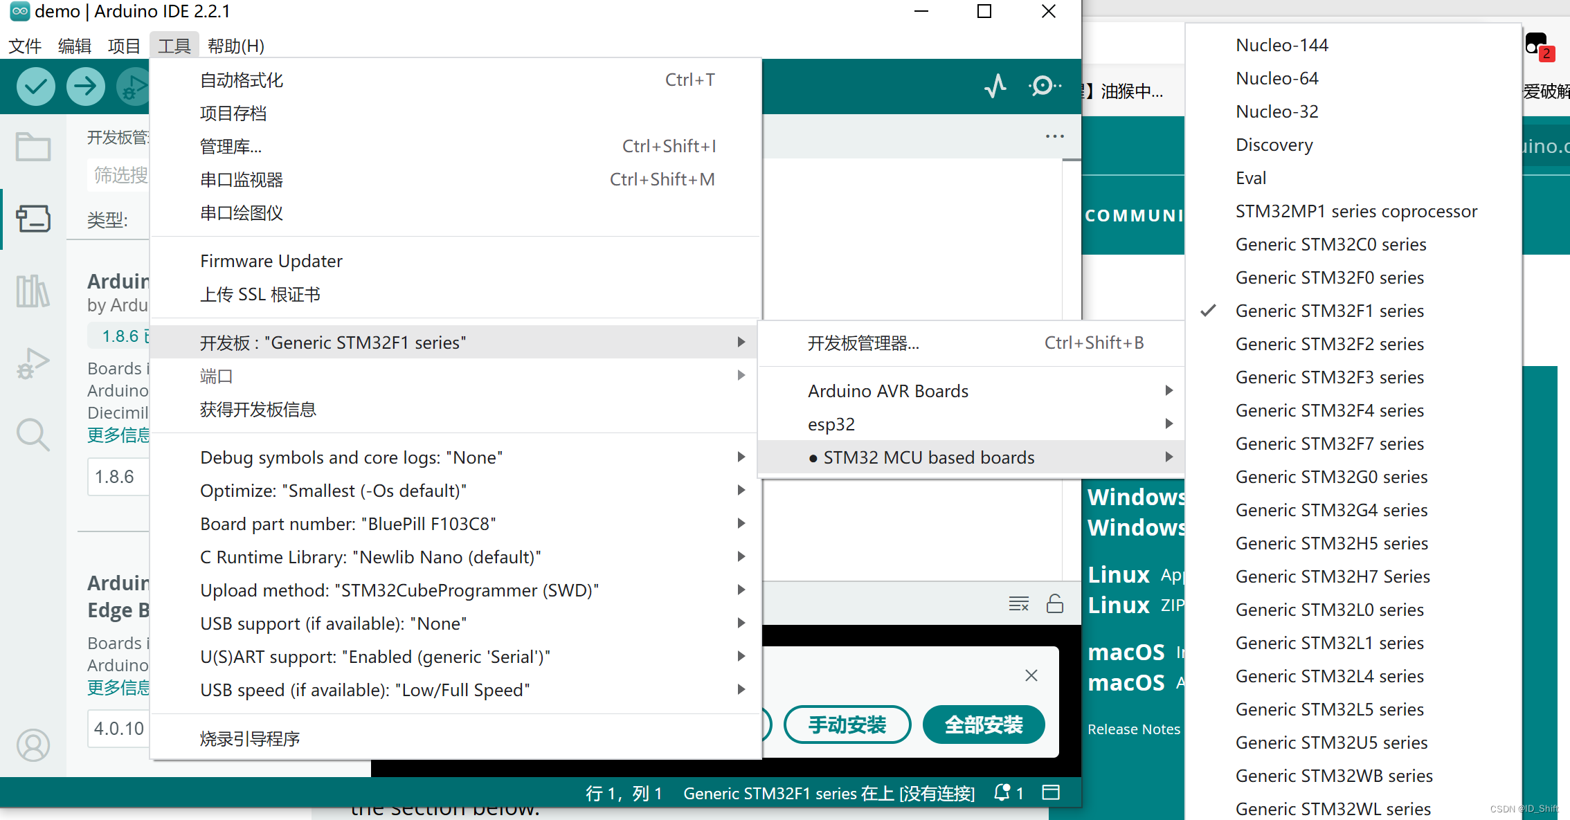Toggle the output lock icon
This screenshot has height=820, width=1570.
1055,604
